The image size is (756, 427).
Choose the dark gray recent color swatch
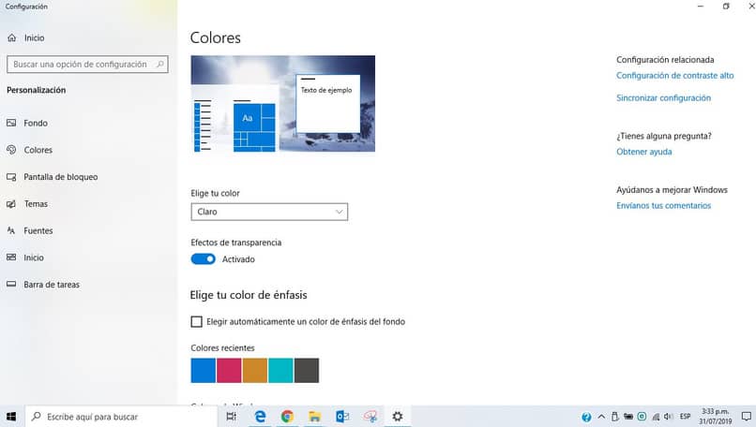pyautogui.click(x=307, y=371)
